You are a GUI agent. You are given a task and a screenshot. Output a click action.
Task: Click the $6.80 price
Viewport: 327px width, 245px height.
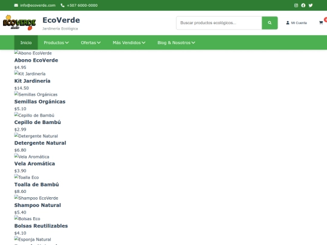pos(20,150)
